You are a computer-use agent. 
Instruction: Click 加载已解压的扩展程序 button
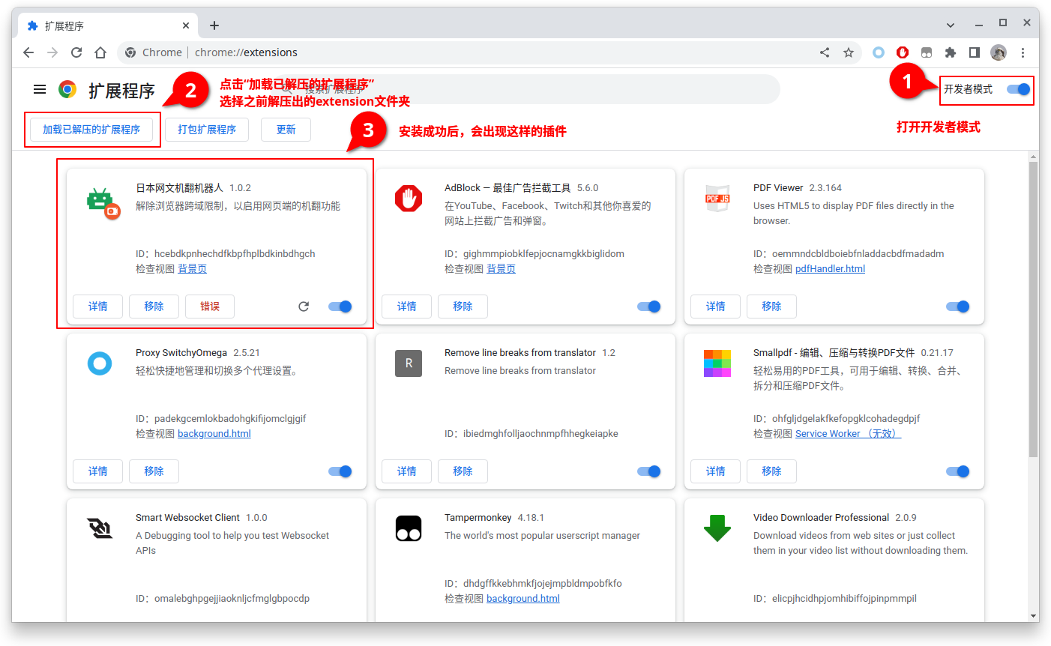[x=91, y=130]
